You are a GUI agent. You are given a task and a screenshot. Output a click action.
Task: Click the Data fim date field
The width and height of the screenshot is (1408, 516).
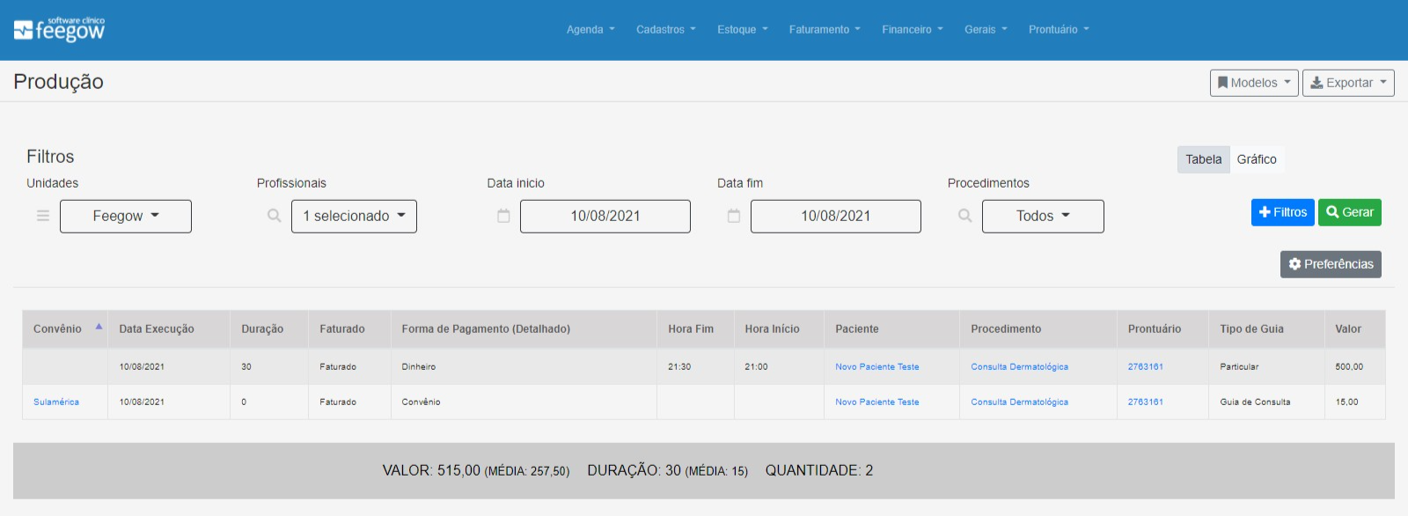click(x=836, y=217)
